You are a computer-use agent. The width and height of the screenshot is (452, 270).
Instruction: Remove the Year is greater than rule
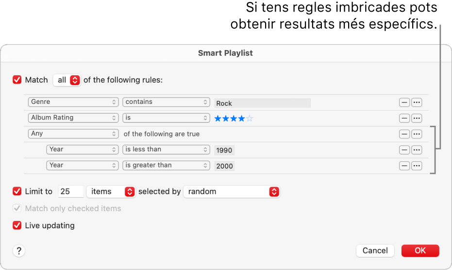404,166
